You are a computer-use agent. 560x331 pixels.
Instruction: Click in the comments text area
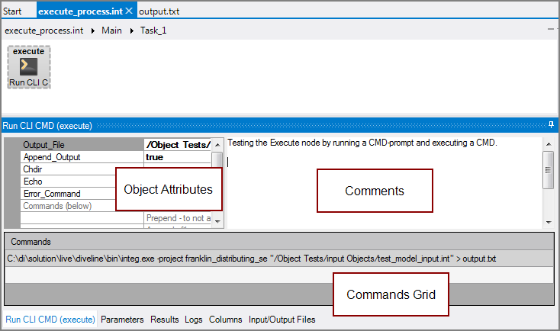(385, 183)
